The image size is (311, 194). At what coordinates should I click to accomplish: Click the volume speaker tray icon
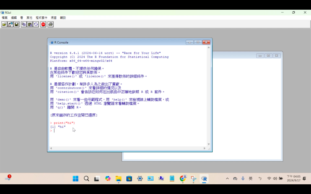click(x=275, y=179)
